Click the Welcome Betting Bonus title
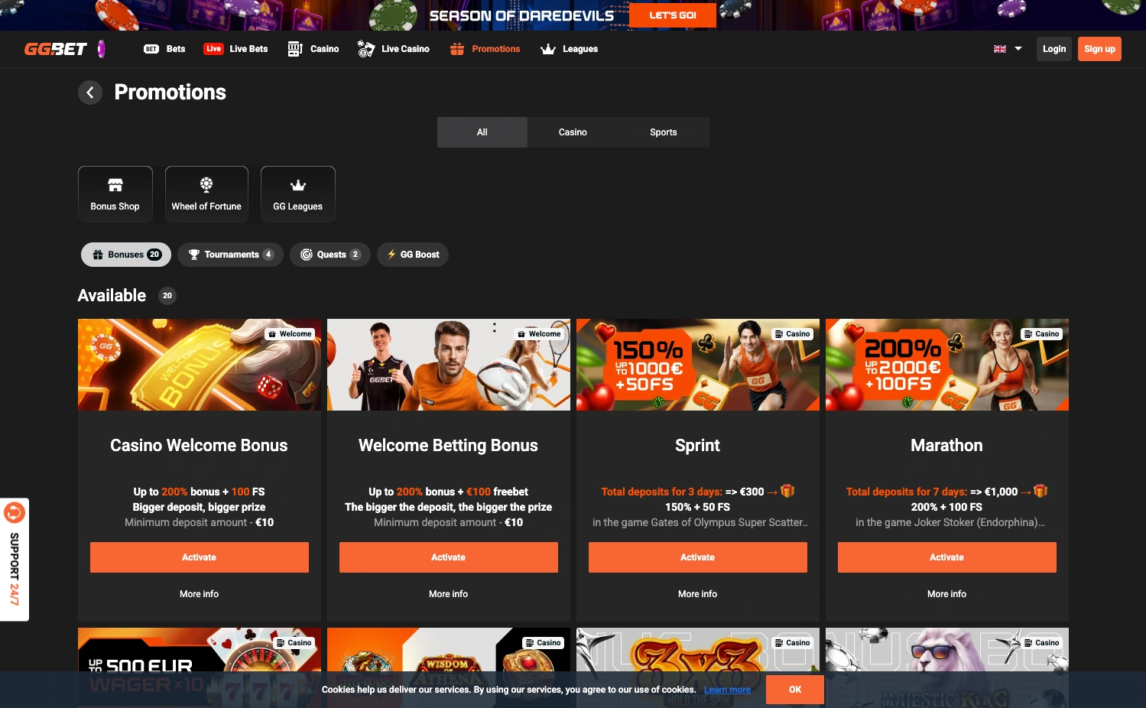1146x708 pixels. (x=449, y=446)
